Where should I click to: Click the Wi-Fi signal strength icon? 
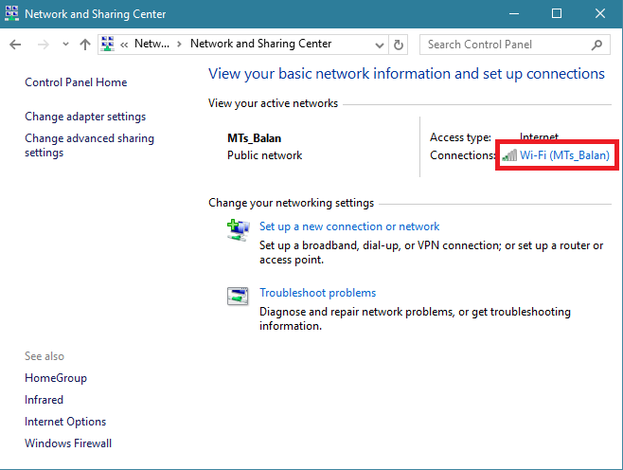tap(509, 155)
